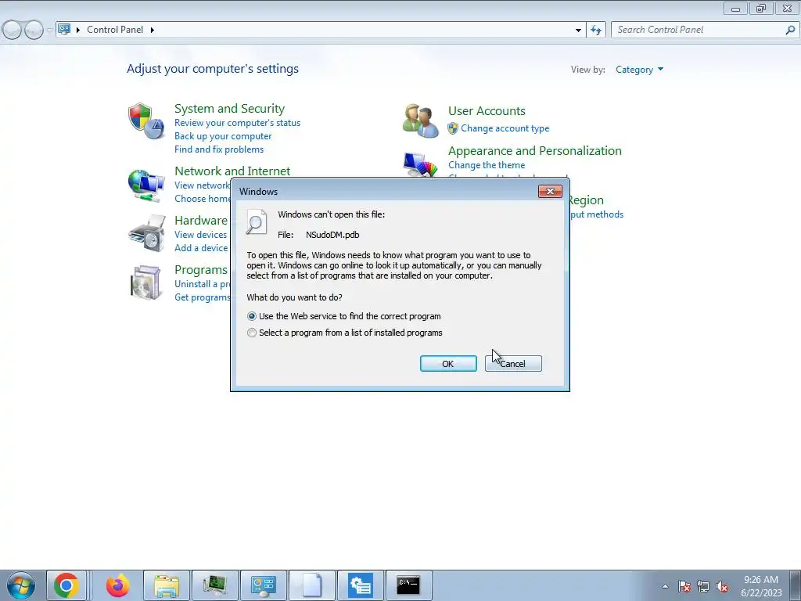Click network tray icon

pyautogui.click(x=703, y=586)
